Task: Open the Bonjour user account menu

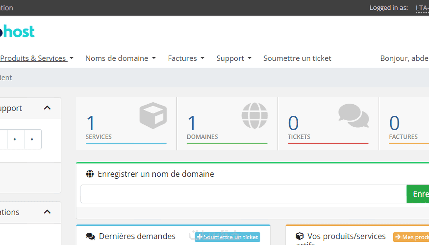Action: [x=405, y=58]
